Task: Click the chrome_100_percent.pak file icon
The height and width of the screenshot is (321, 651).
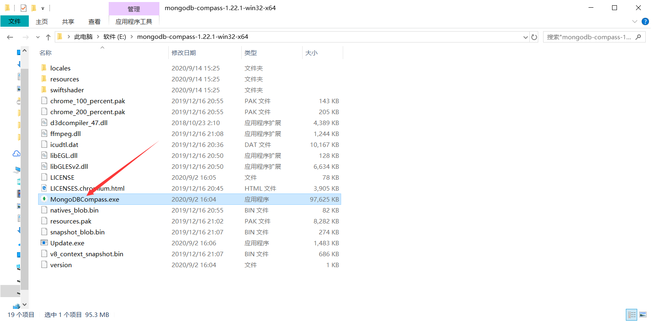Action: [x=44, y=101]
